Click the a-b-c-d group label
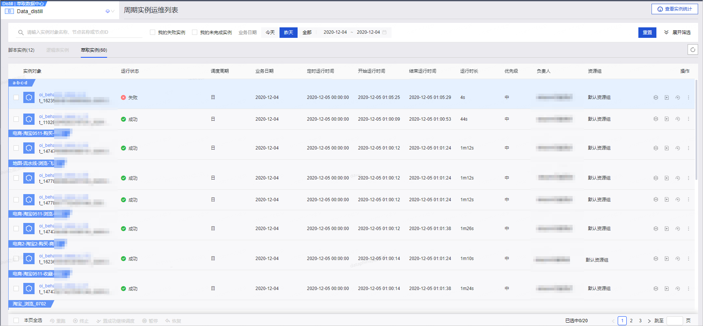The height and width of the screenshot is (326, 703). point(21,83)
